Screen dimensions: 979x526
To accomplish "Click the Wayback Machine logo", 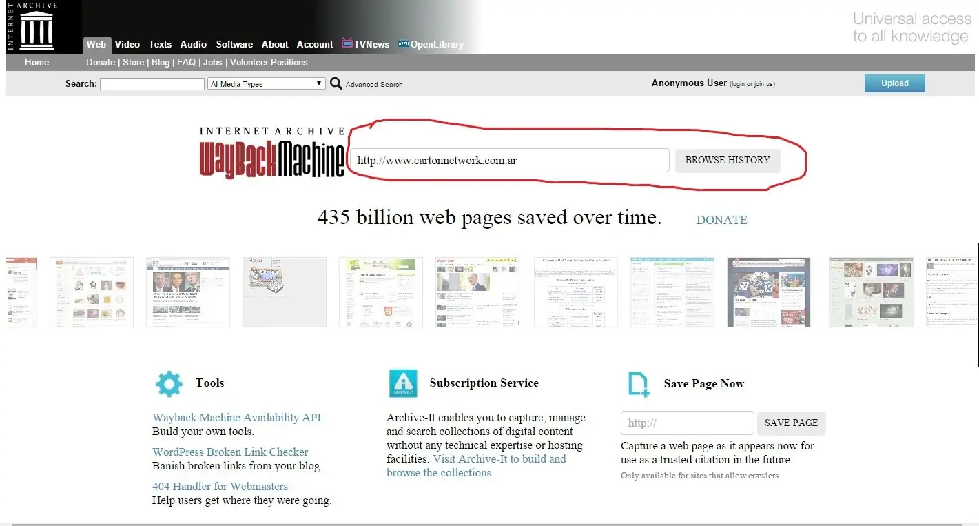I will coord(272,152).
